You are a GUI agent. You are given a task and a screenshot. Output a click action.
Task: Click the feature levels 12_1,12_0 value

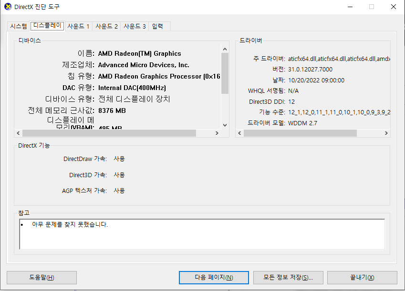(x=339, y=112)
